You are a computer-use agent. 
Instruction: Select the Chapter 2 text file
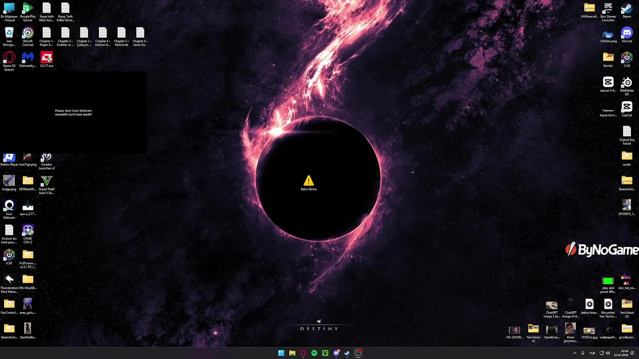(65, 33)
